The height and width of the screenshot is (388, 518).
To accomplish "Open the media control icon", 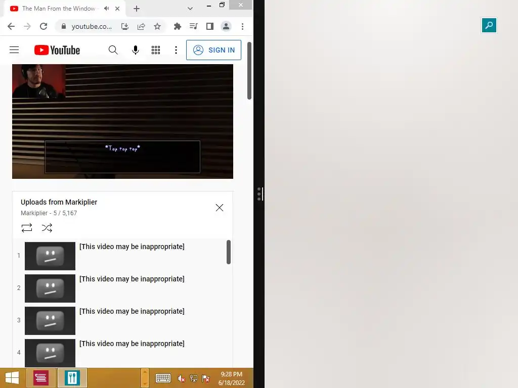I will pyautogui.click(x=194, y=26).
